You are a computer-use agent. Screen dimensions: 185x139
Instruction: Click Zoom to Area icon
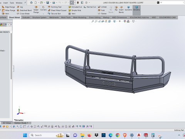[x=96, y=21]
